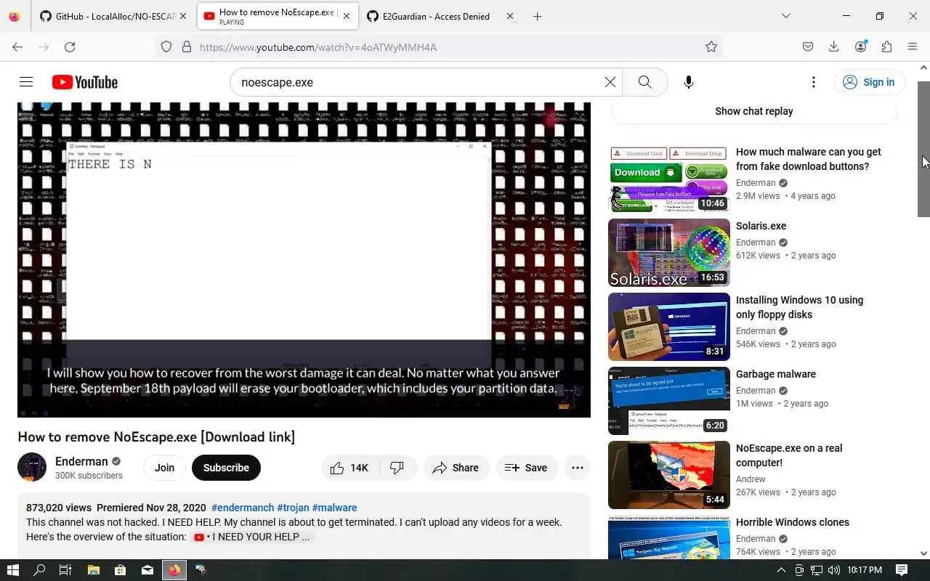List all tabs dropdown arrow
930x581 pixels.
click(x=785, y=16)
